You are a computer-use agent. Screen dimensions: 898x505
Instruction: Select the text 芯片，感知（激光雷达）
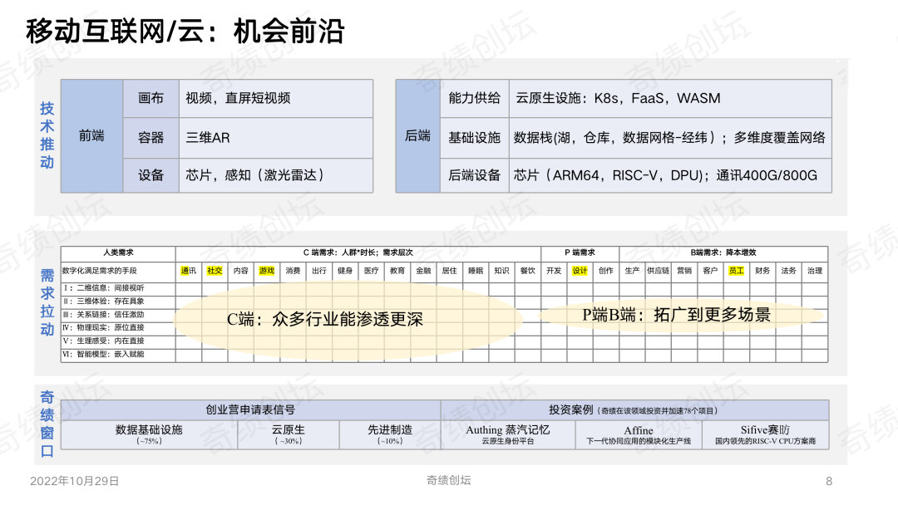click(x=257, y=175)
